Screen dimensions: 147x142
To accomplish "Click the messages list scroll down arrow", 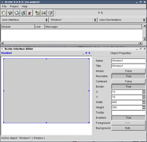I will [144, 39].
